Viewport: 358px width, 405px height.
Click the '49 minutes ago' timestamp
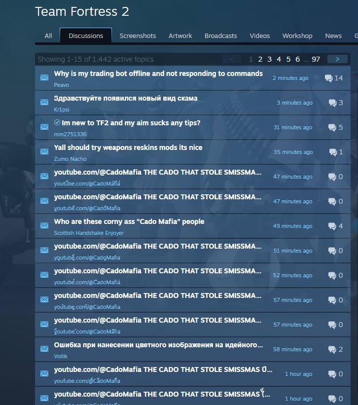(292, 226)
